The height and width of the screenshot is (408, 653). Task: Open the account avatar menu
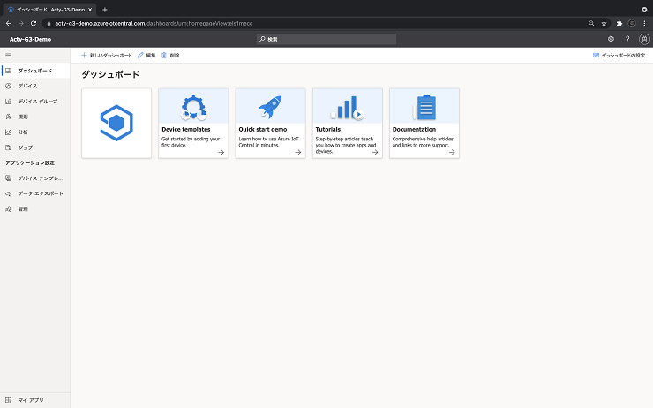click(x=644, y=39)
